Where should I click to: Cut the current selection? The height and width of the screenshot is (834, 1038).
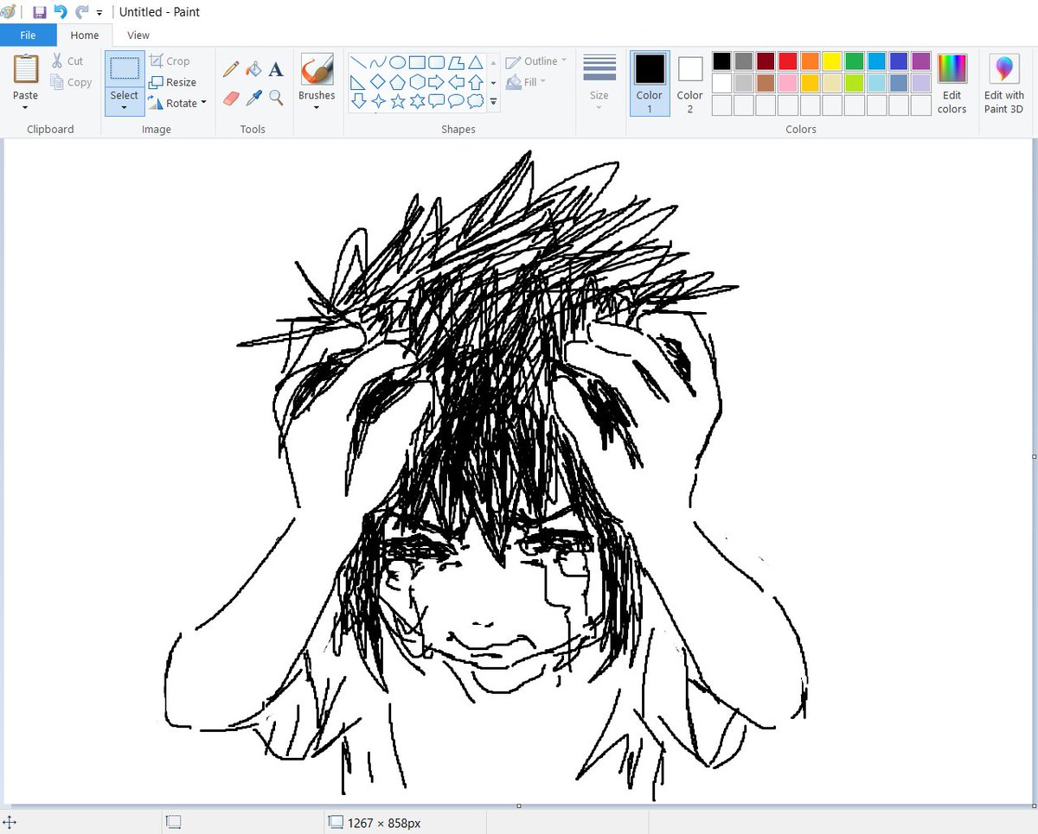[67, 61]
